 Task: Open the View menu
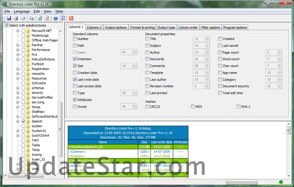pos(47,11)
